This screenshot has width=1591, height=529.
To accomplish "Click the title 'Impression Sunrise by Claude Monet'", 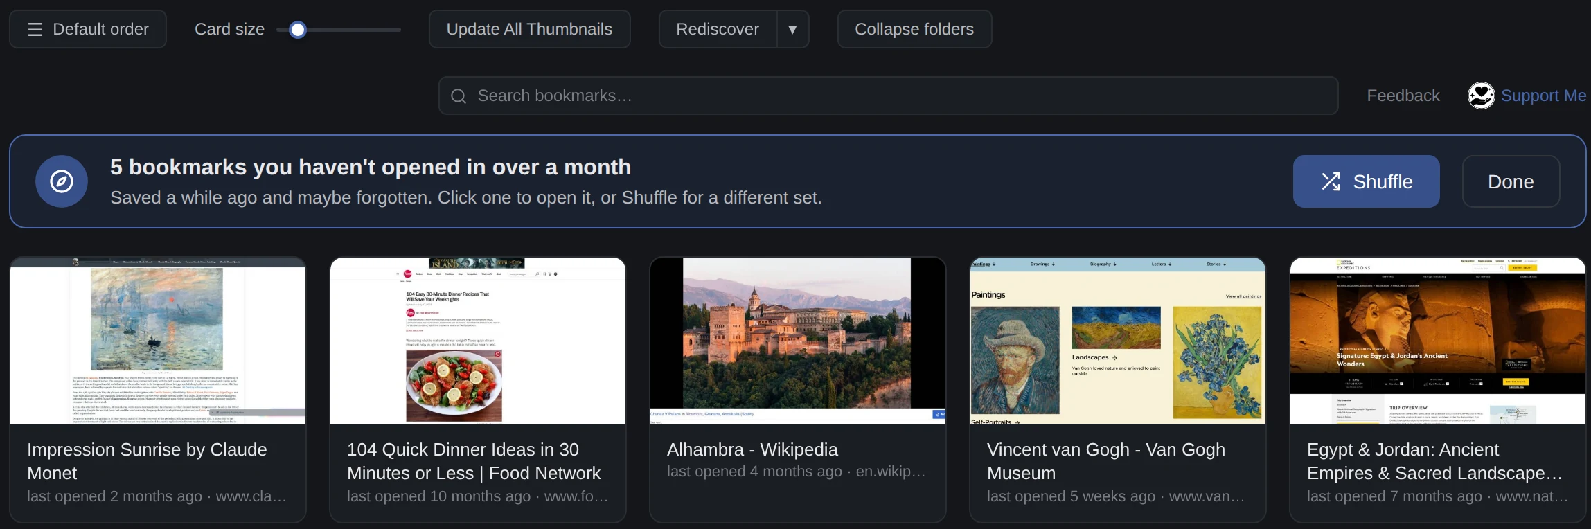I will coord(147,461).
